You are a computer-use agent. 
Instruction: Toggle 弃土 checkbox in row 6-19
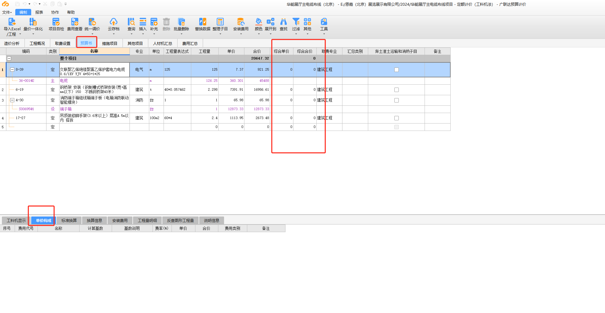tap(397, 90)
